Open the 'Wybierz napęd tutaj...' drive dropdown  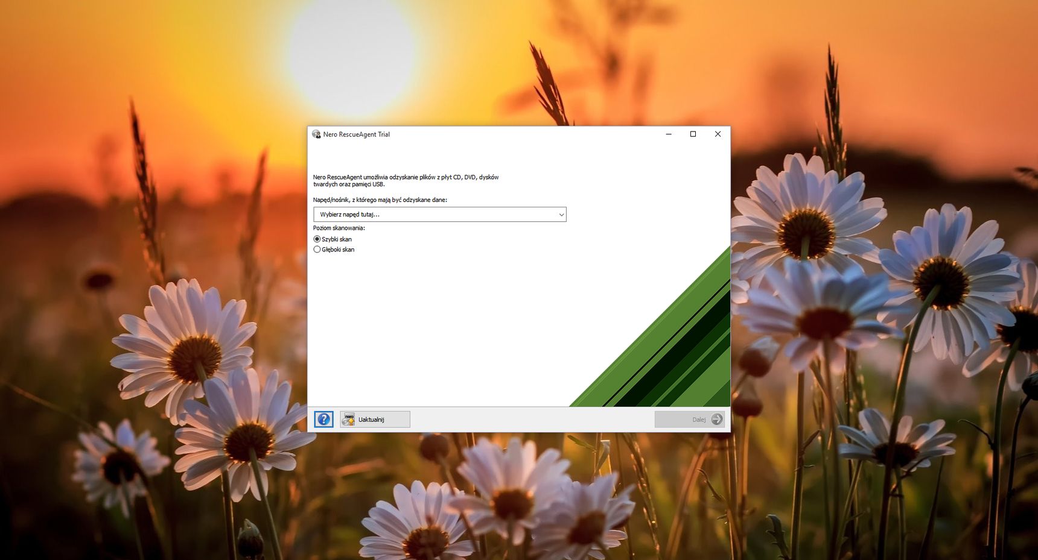coord(439,215)
